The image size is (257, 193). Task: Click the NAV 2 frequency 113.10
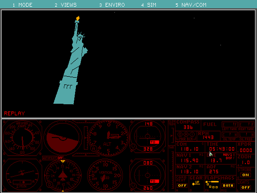190,172
